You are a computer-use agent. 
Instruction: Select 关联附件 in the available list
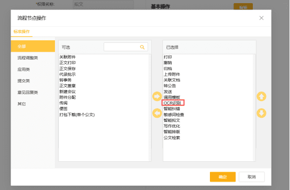[x=68, y=57]
